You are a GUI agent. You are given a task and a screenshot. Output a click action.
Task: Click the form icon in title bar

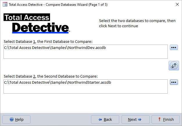tap(5, 5)
